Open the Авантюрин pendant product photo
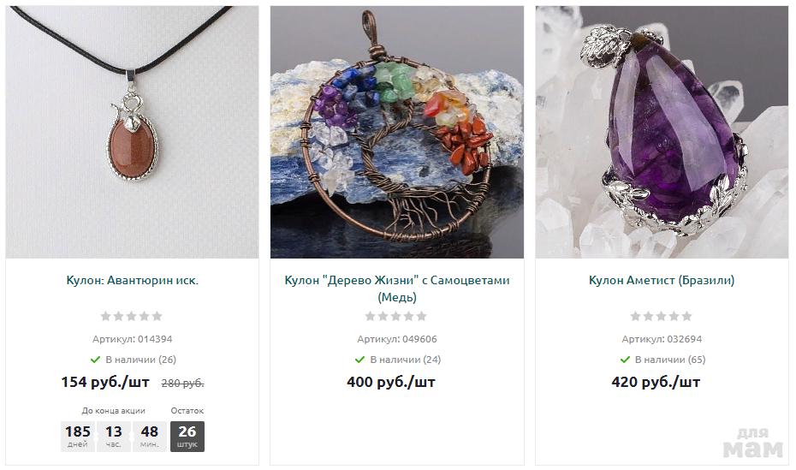The height and width of the screenshot is (470, 796). [132, 132]
